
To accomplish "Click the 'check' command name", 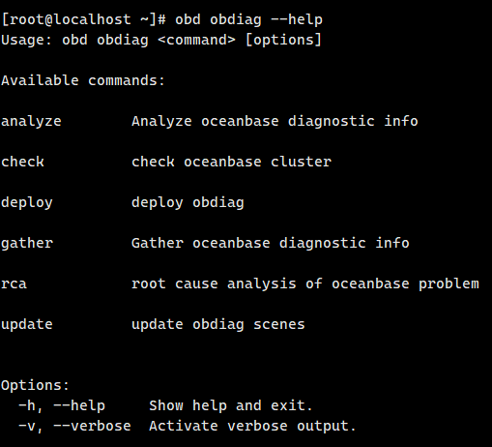I will click(22, 162).
